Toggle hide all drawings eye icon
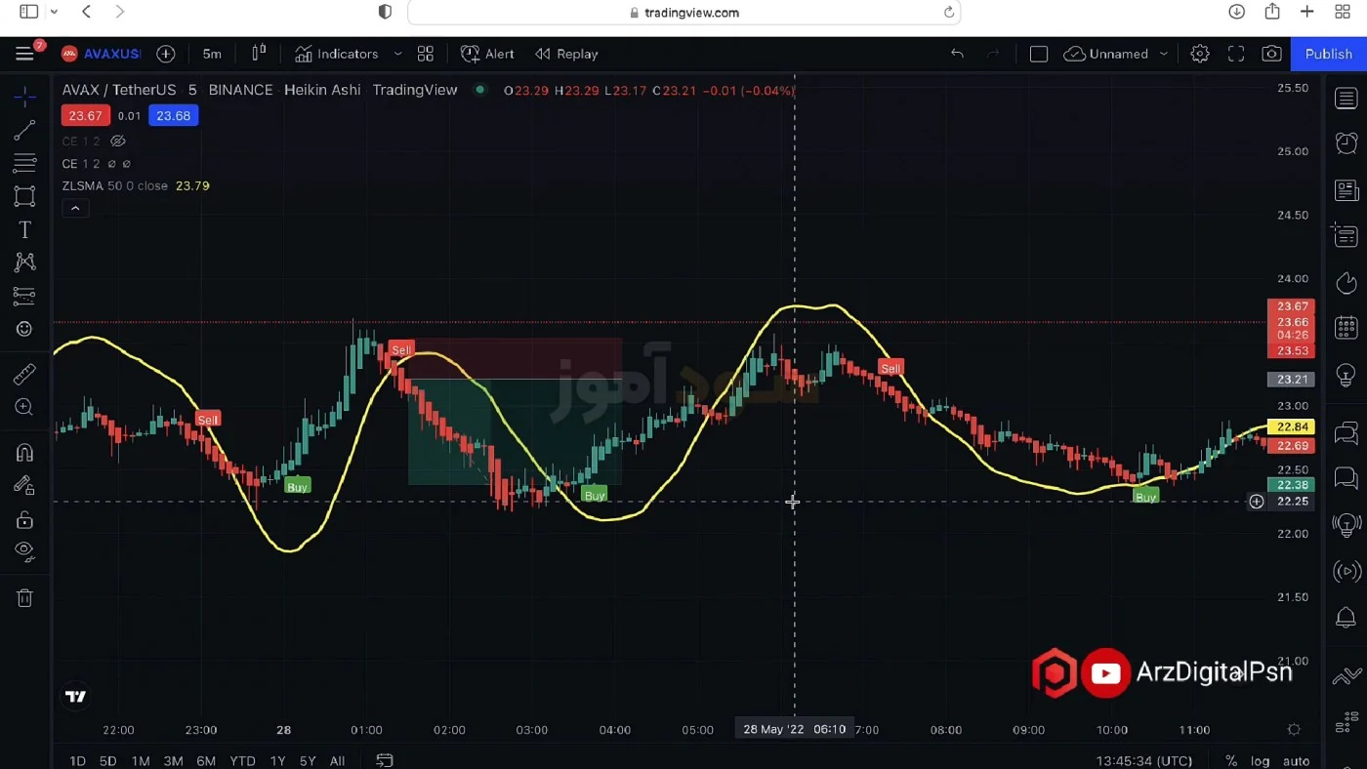The height and width of the screenshot is (769, 1367). pos(25,551)
